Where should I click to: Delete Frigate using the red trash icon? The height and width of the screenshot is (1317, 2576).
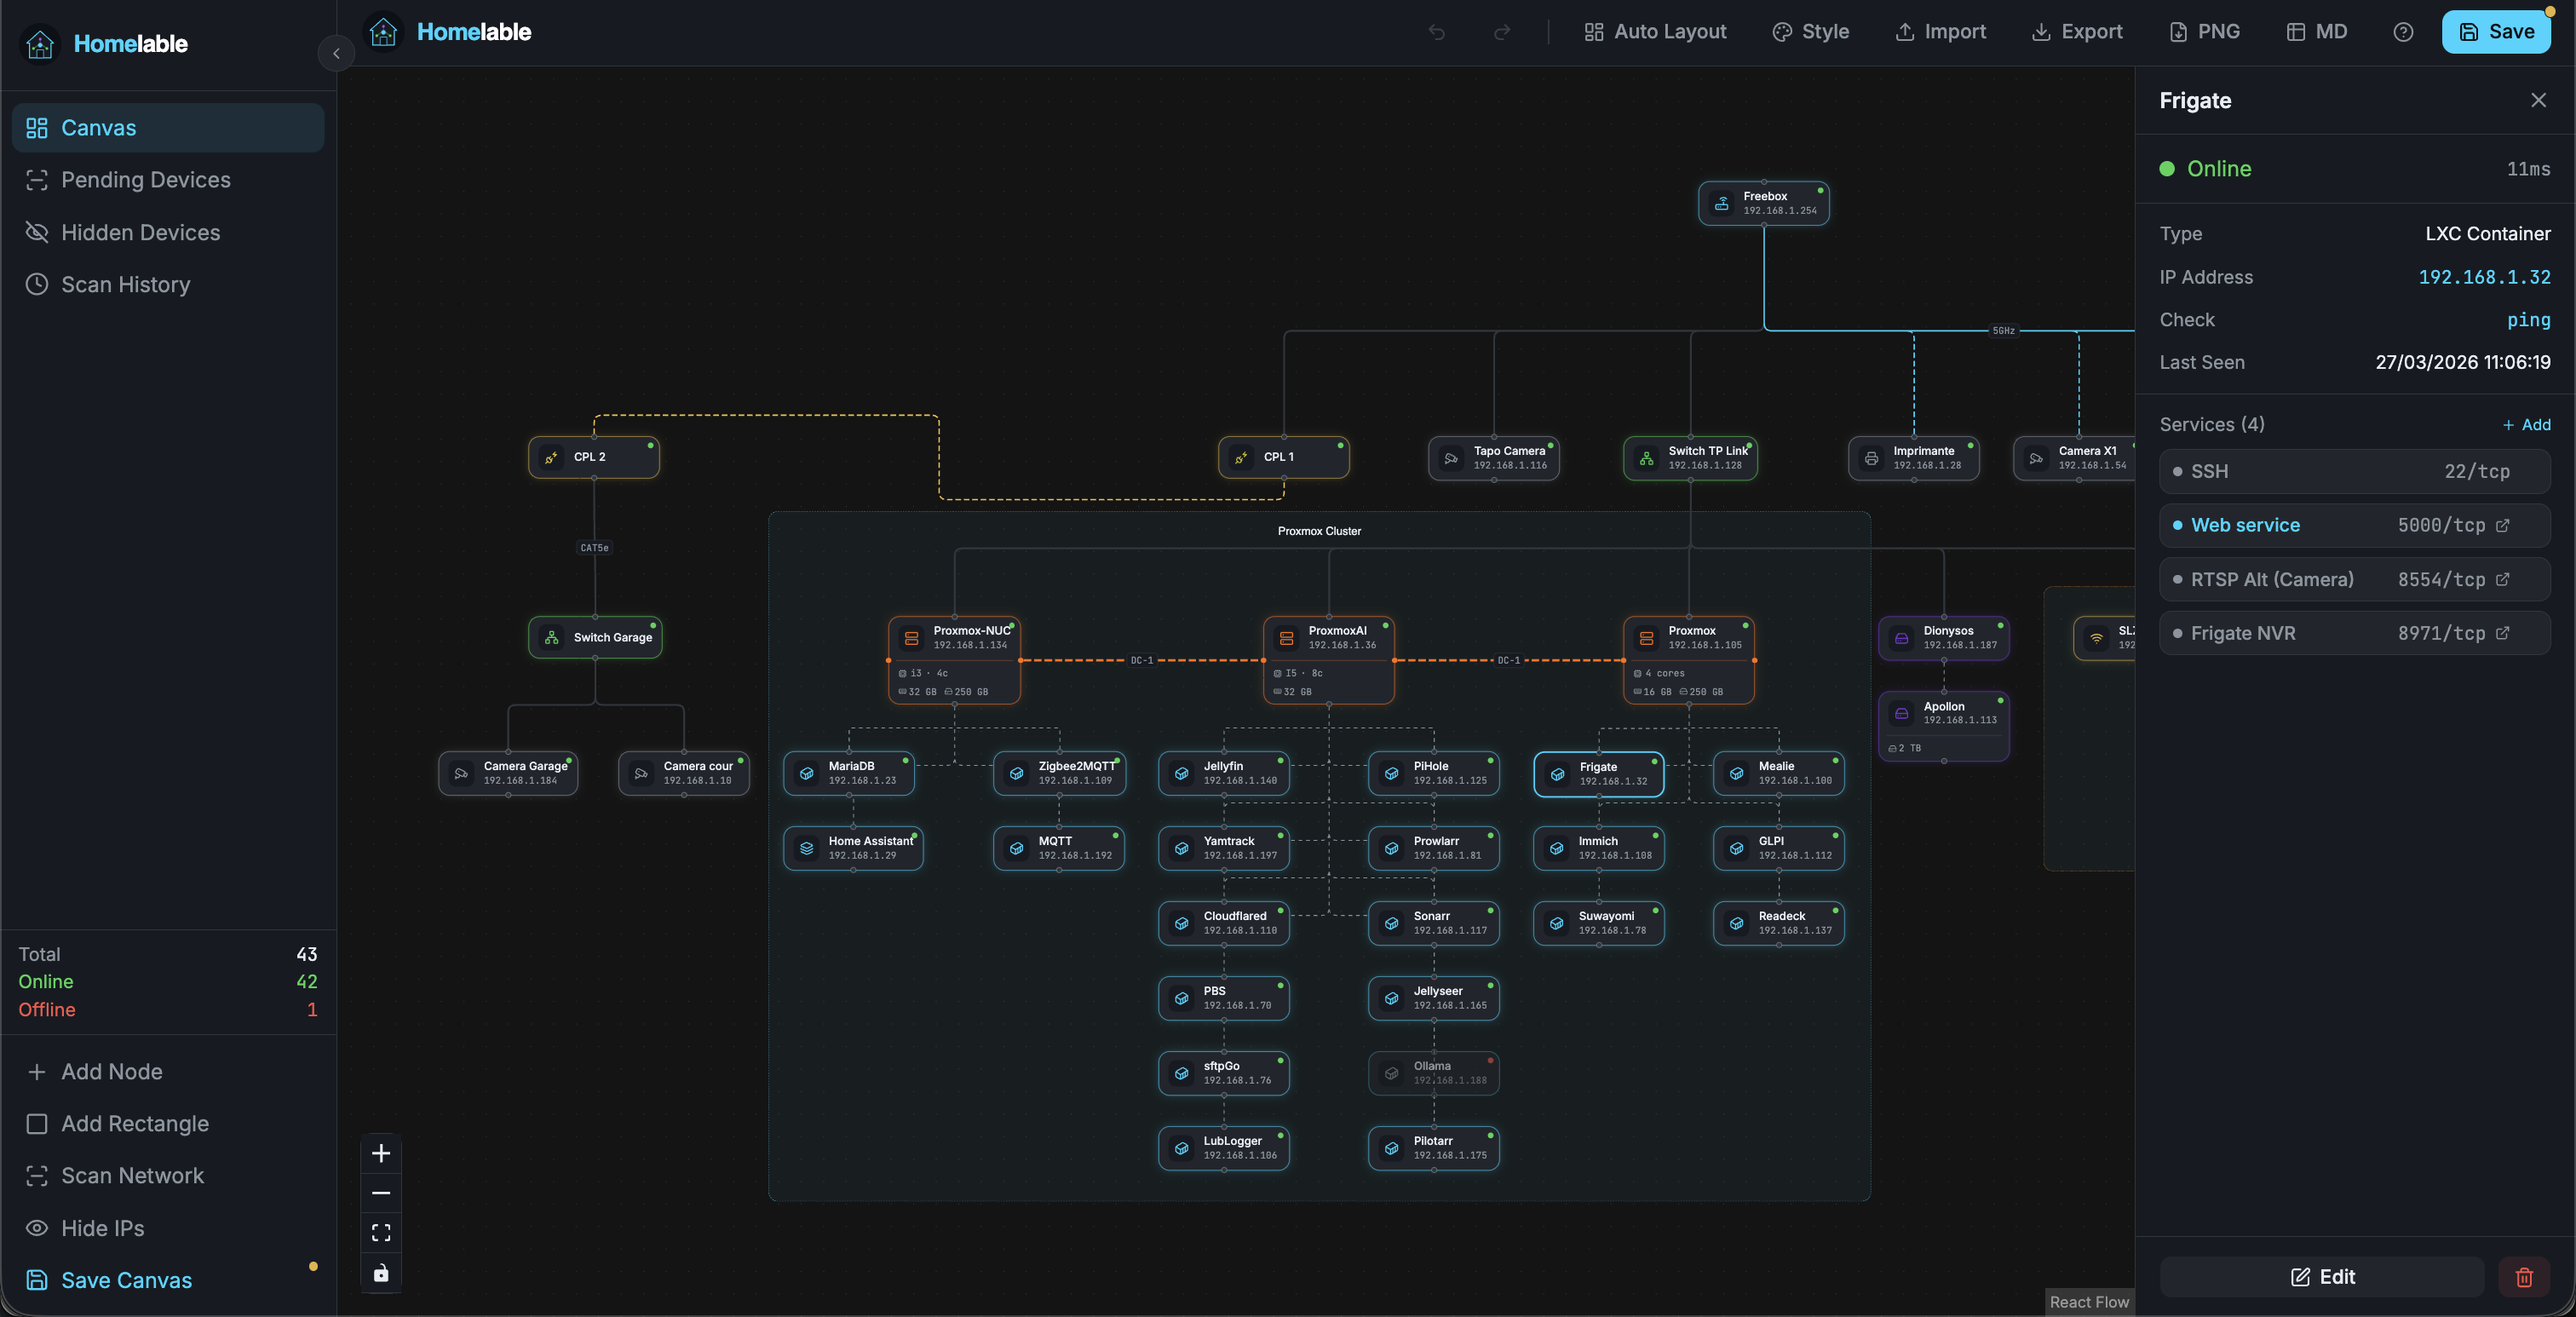[x=2524, y=1277]
